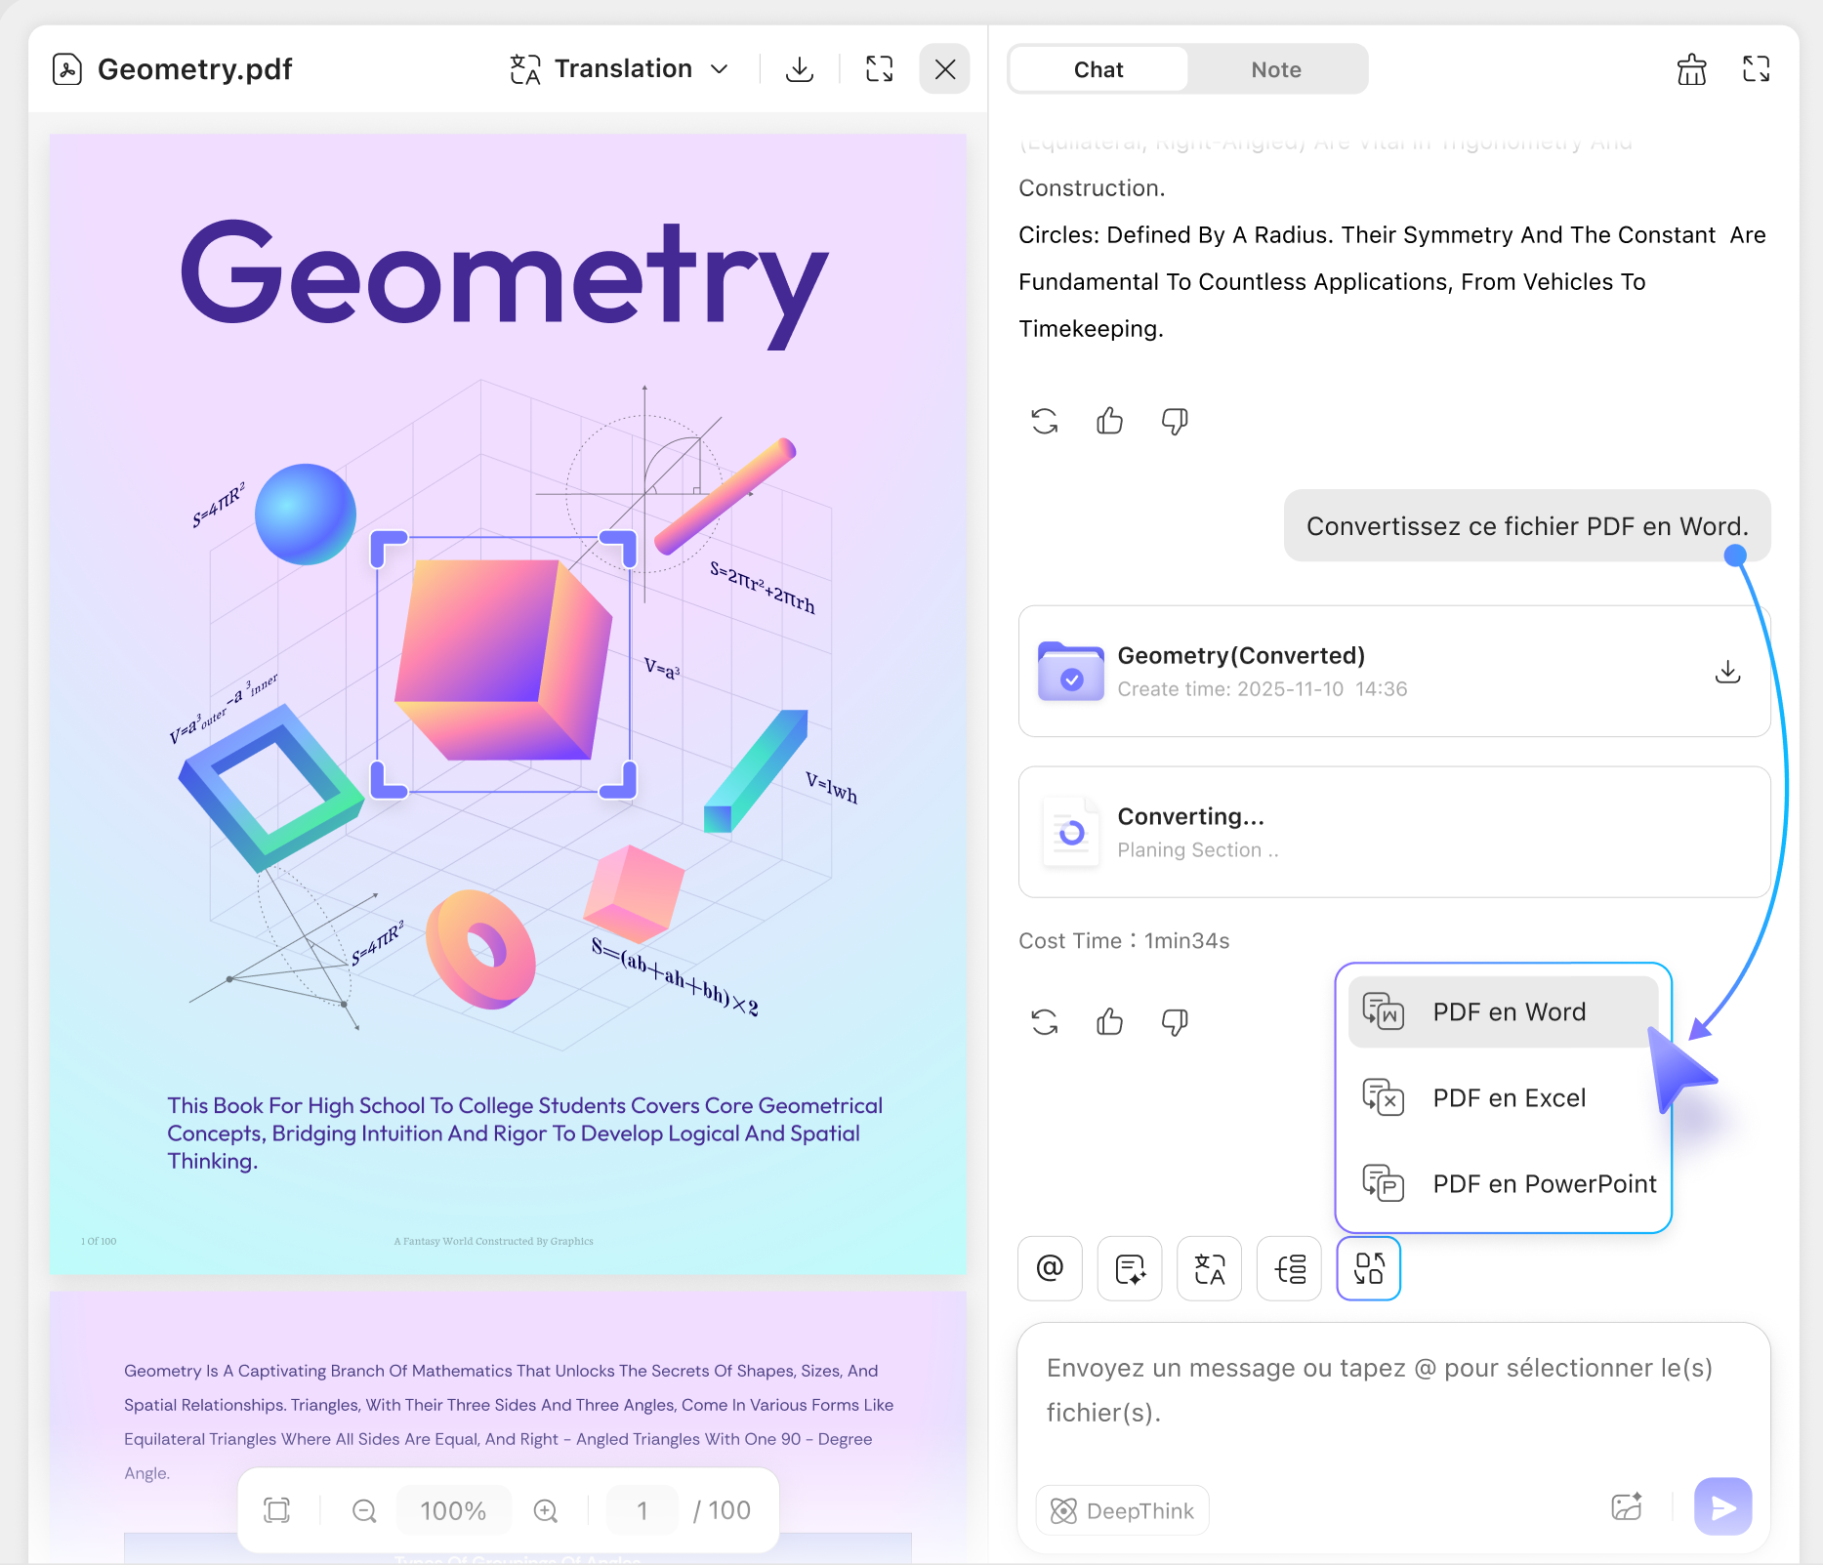The height and width of the screenshot is (1565, 1823).
Task: Switch to the Chat tab
Action: tap(1098, 68)
